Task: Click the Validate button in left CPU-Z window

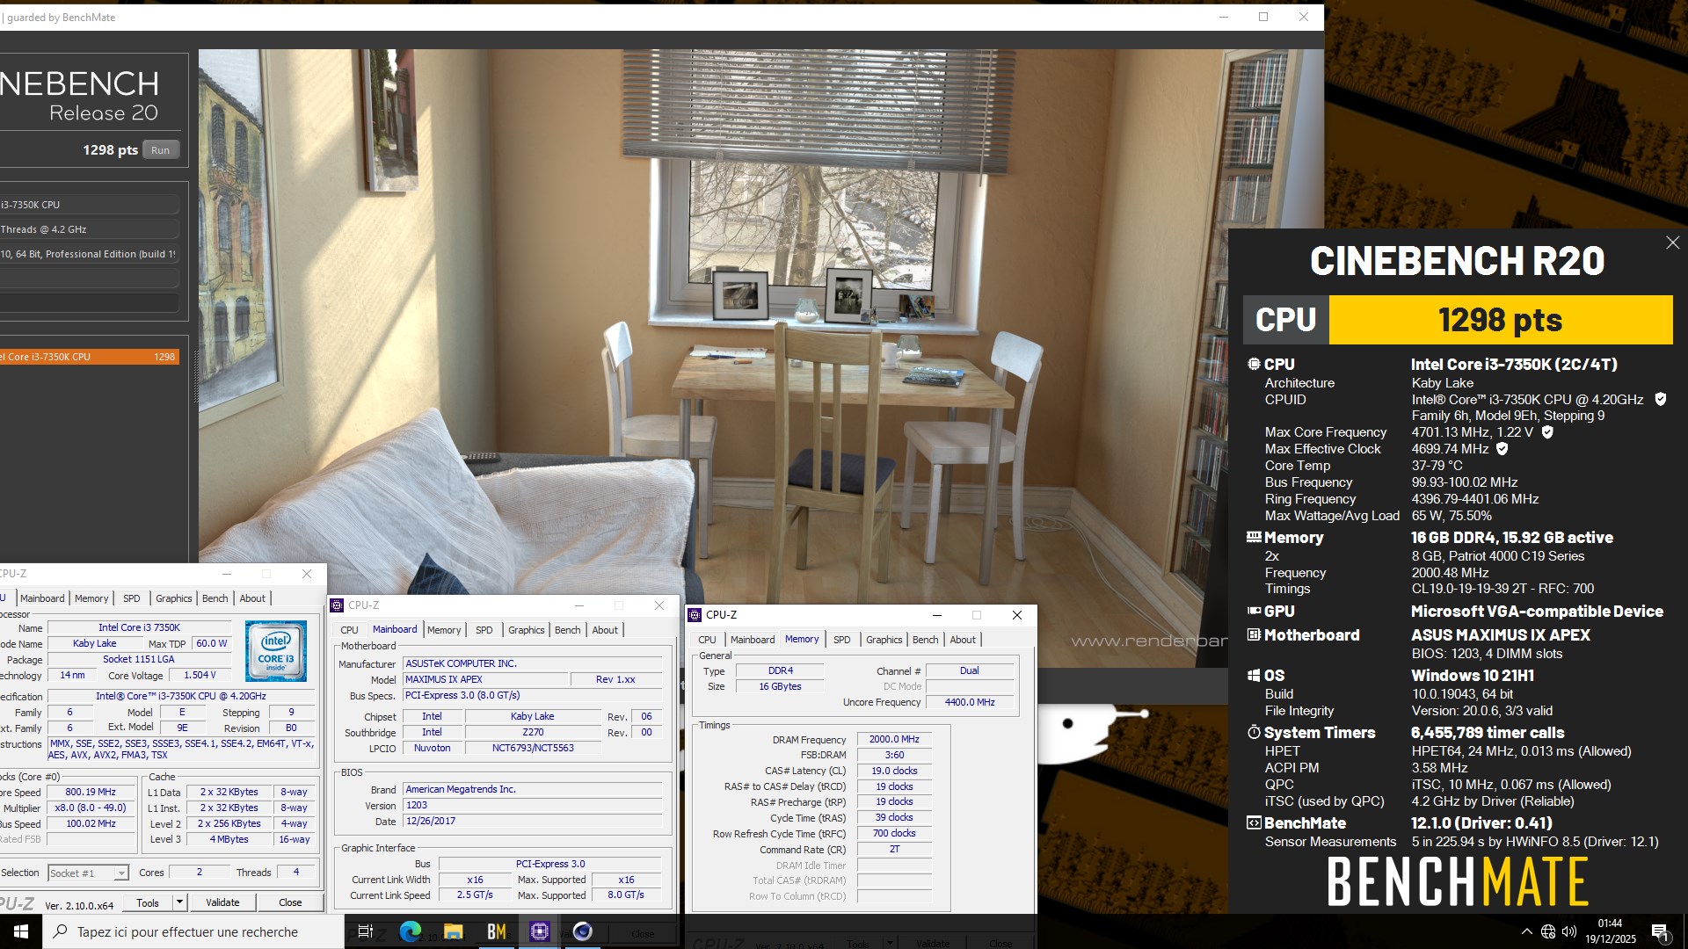Action: click(x=222, y=902)
